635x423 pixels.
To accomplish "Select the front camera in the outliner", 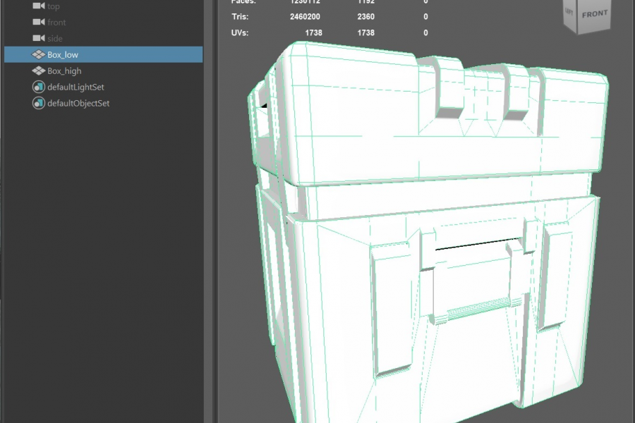I will [x=56, y=23].
